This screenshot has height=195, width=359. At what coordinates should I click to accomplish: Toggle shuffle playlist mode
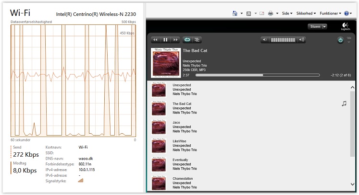[x=197, y=40]
